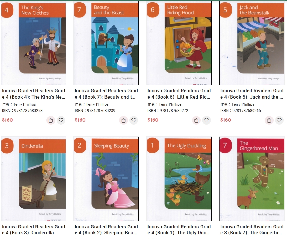The image size is (287, 239).
Task: Favorite The King's New Clothes with heart icon
Action: 61,120
